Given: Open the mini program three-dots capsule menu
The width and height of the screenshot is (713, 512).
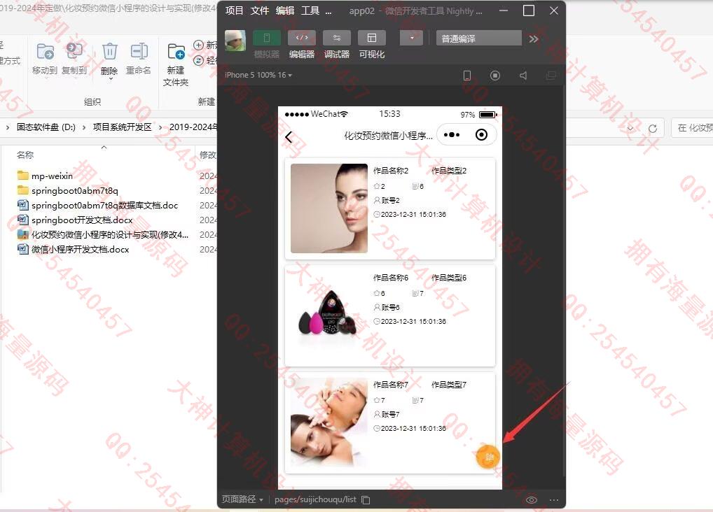Looking at the screenshot, I should point(452,135).
